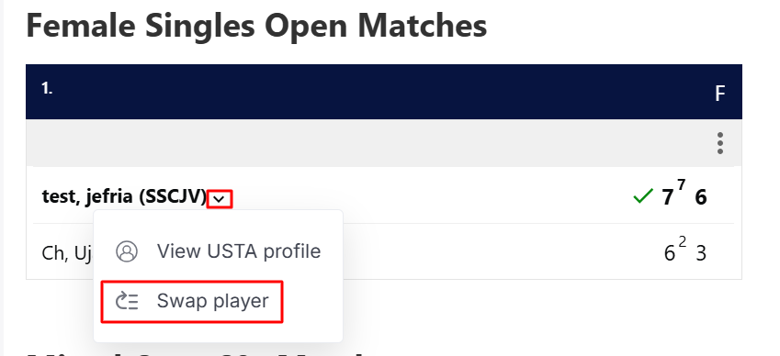Click the profile icon beside View USTA profile

point(127,251)
